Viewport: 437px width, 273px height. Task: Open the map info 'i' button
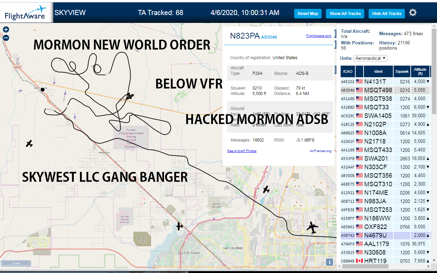click(x=329, y=262)
